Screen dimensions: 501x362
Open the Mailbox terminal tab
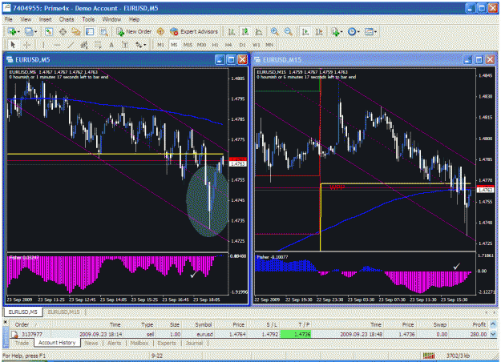point(139,343)
